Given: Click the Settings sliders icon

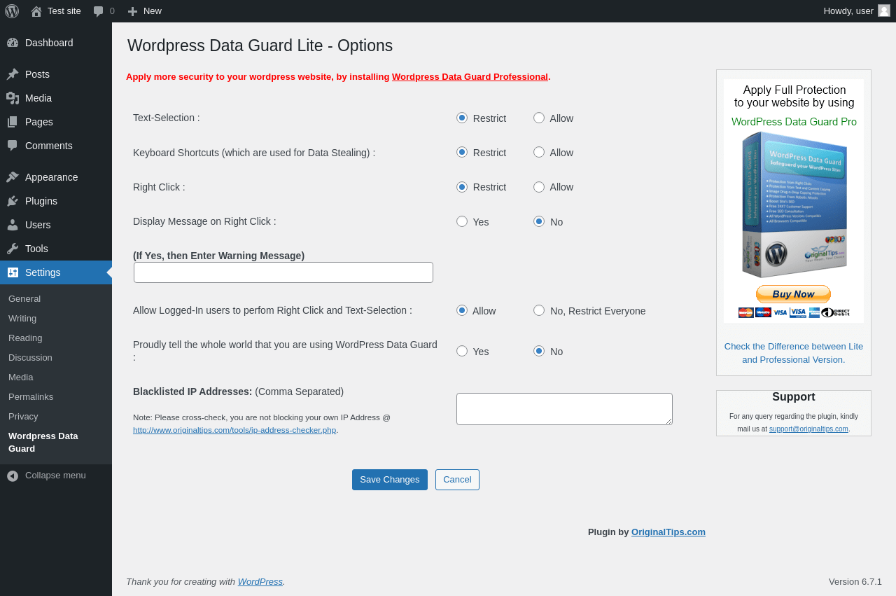Looking at the screenshot, I should [13, 272].
